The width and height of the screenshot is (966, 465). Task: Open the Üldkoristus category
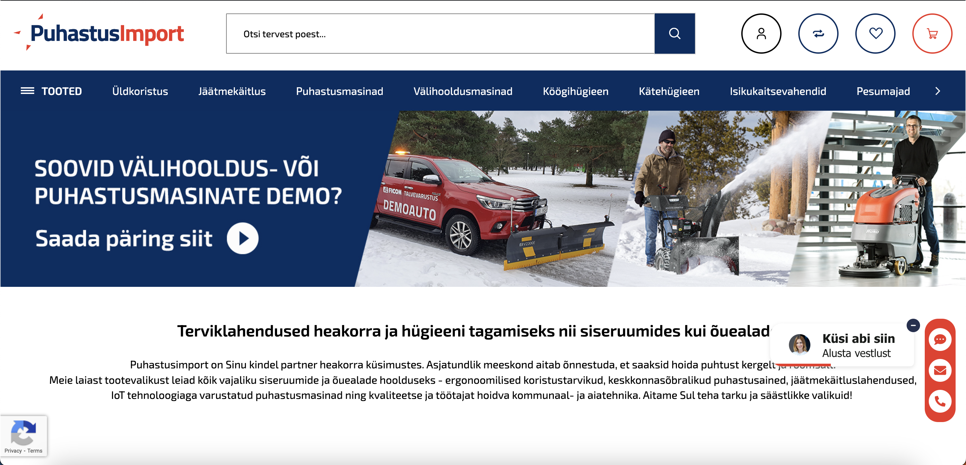(140, 91)
